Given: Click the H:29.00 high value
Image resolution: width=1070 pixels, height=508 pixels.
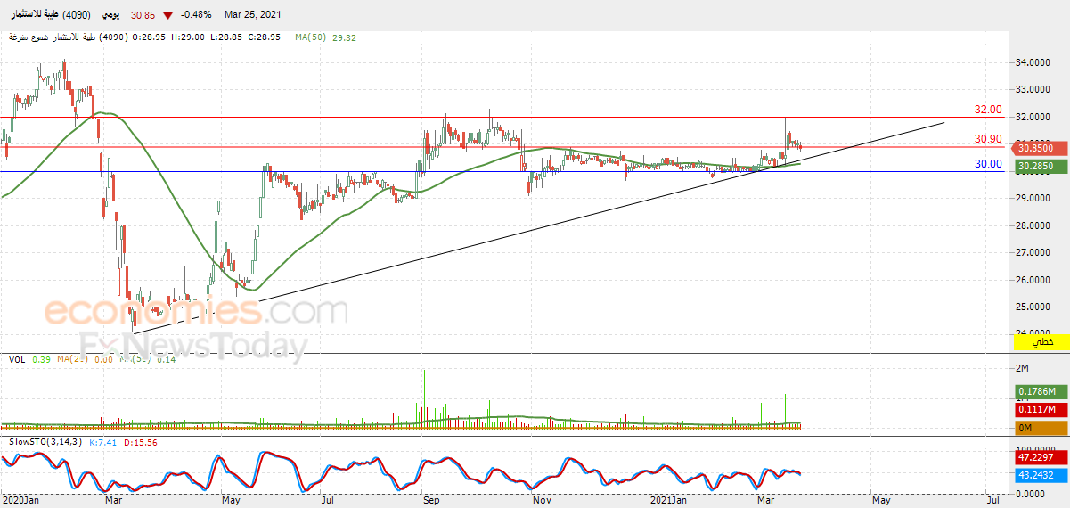Looking at the screenshot, I should [189, 37].
